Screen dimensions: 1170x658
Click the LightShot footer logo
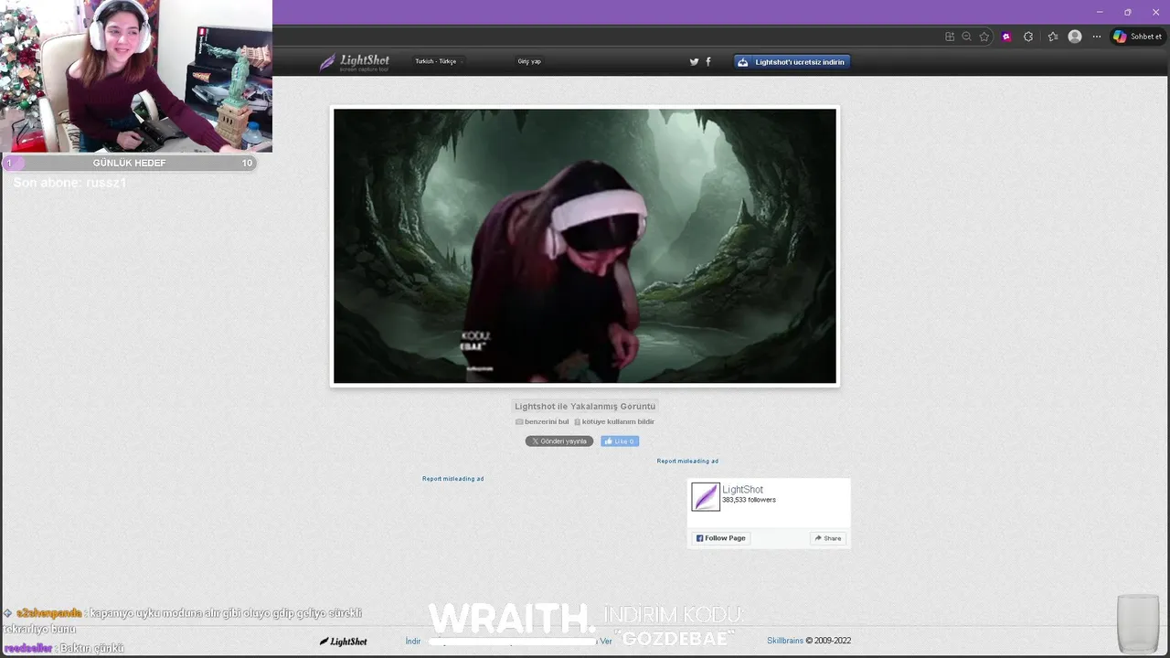(x=344, y=642)
